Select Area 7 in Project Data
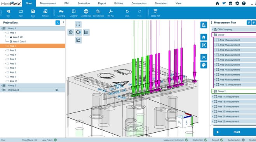This screenshot has width=256, height=142. [x=13, y=68]
